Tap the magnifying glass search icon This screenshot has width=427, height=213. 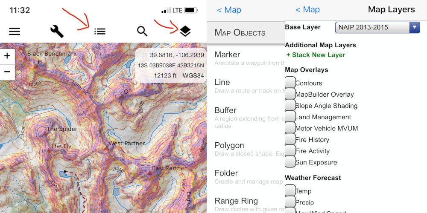pos(142,31)
